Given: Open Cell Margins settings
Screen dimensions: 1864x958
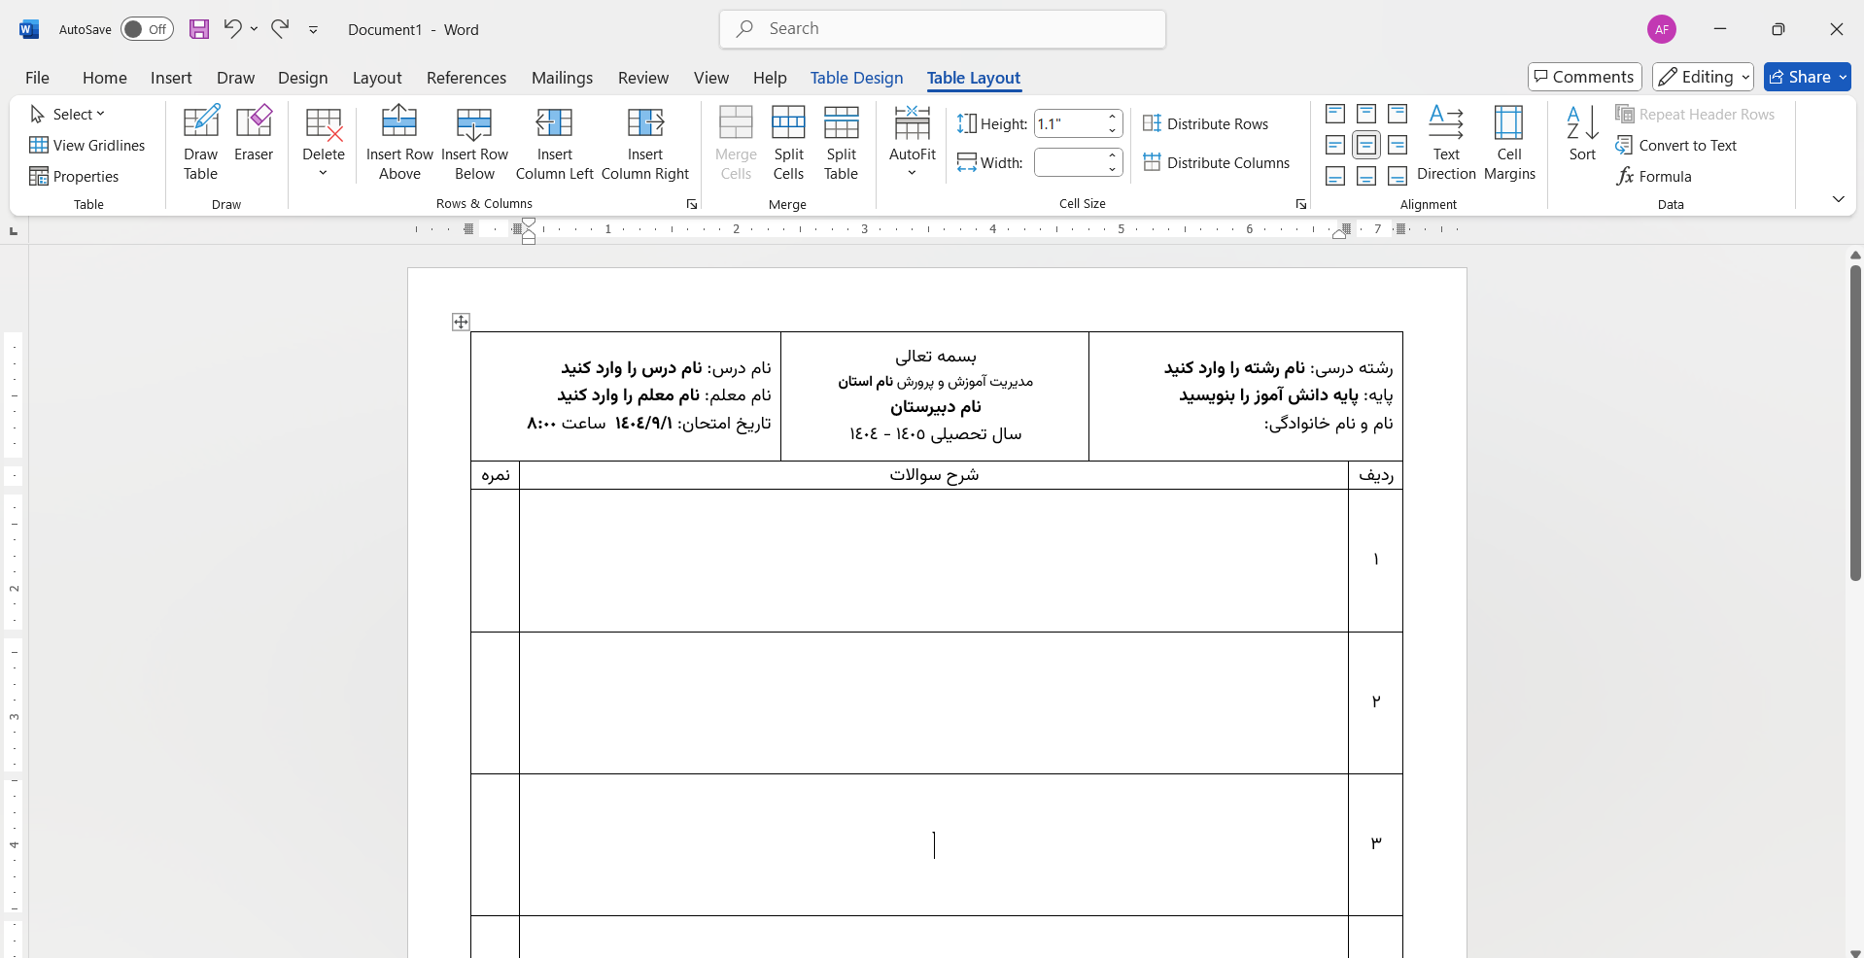Looking at the screenshot, I should click(x=1509, y=143).
